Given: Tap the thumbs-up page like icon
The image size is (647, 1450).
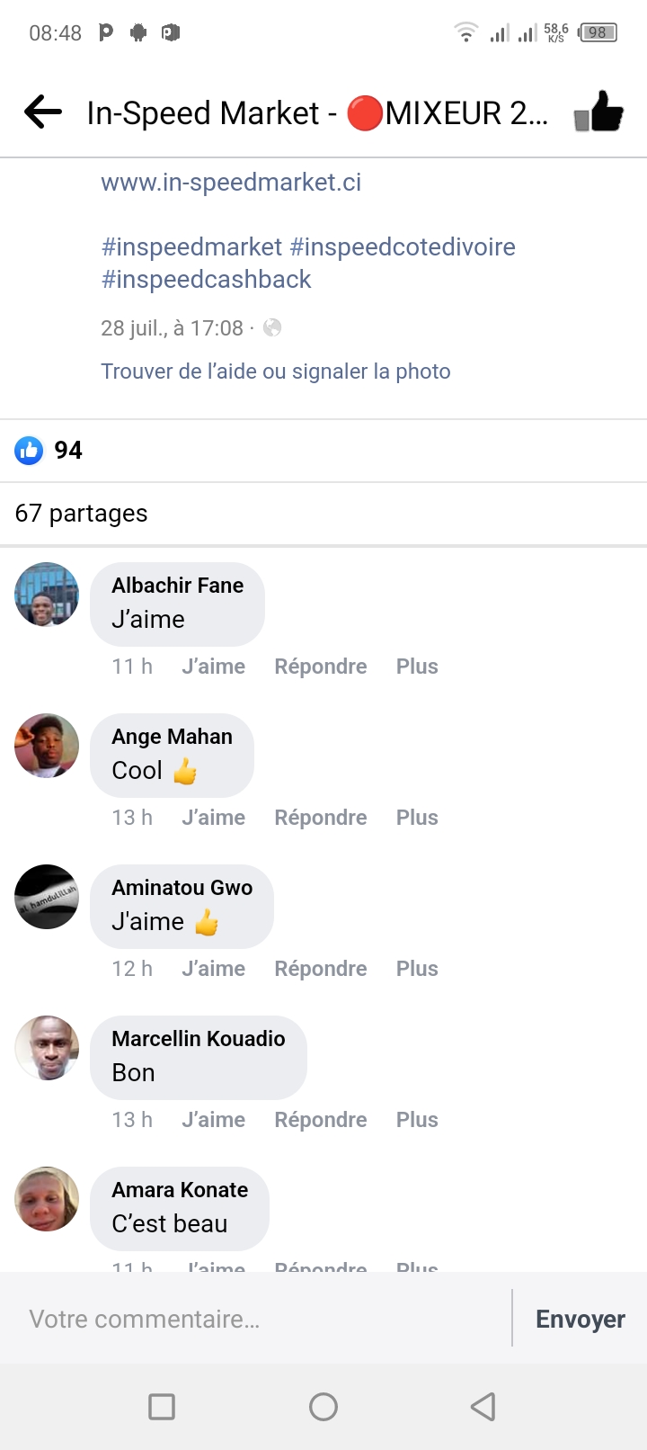Looking at the screenshot, I should (x=599, y=112).
